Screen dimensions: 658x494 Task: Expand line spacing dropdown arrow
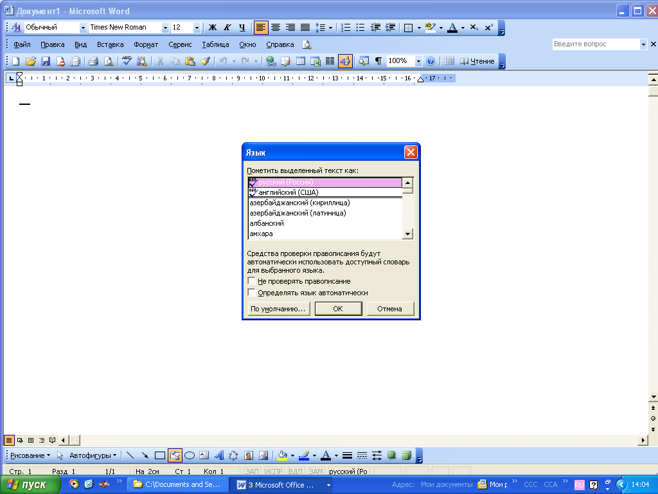click(331, 28)
